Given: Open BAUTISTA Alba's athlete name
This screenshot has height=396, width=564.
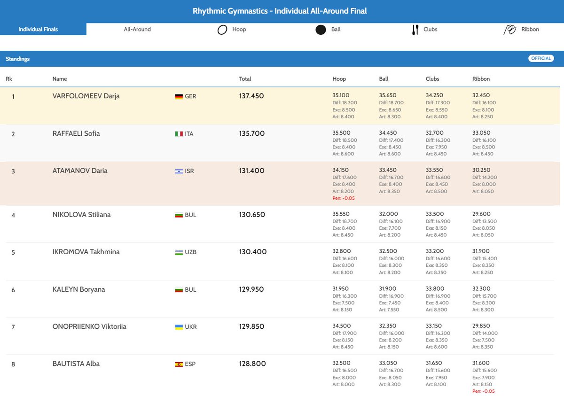Looking at the screenshot, I should tap(76, 364).
